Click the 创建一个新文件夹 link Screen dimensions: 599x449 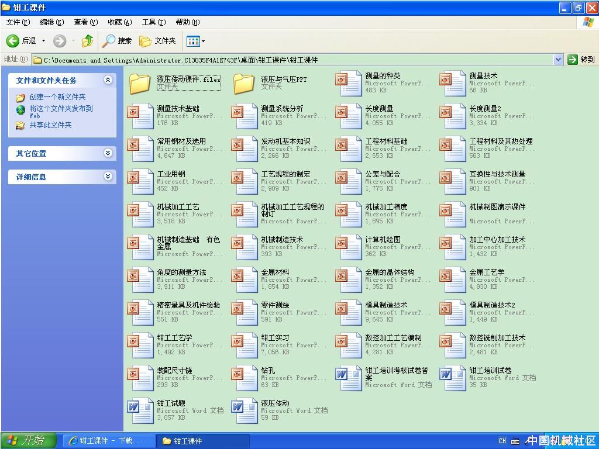tap(57, 97)
